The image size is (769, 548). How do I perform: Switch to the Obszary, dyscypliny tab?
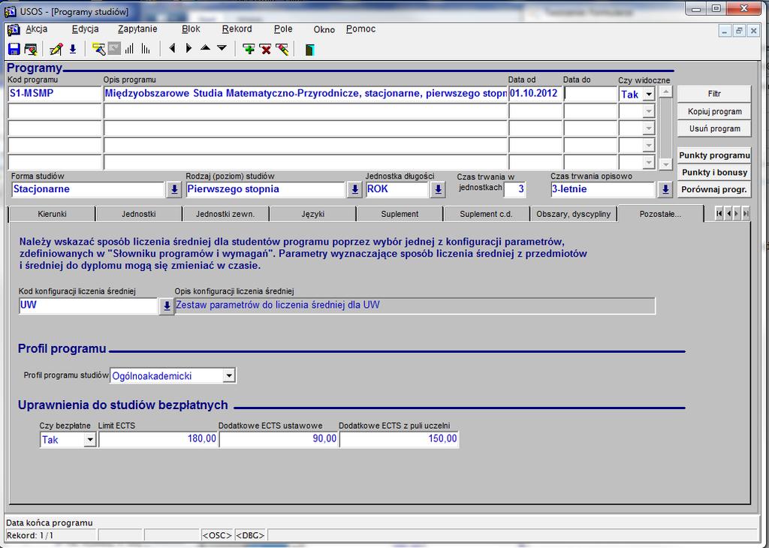573,214
